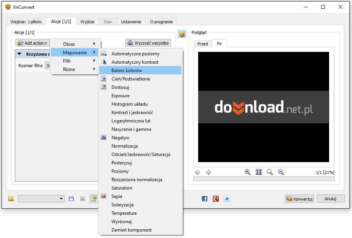
Task: Click the Konwertuj button
Action: [x=299, y=199]
